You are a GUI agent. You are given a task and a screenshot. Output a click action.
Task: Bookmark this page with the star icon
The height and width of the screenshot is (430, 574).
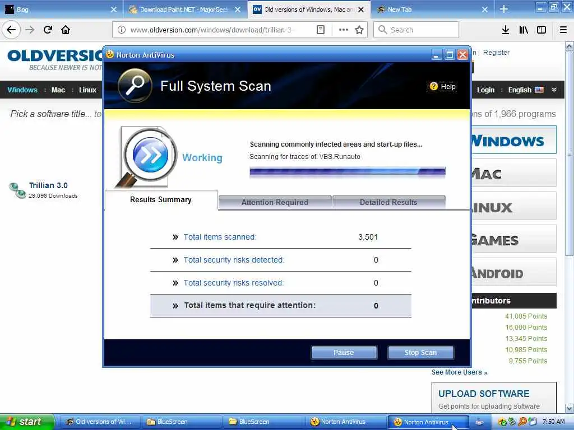pos(359,30)
